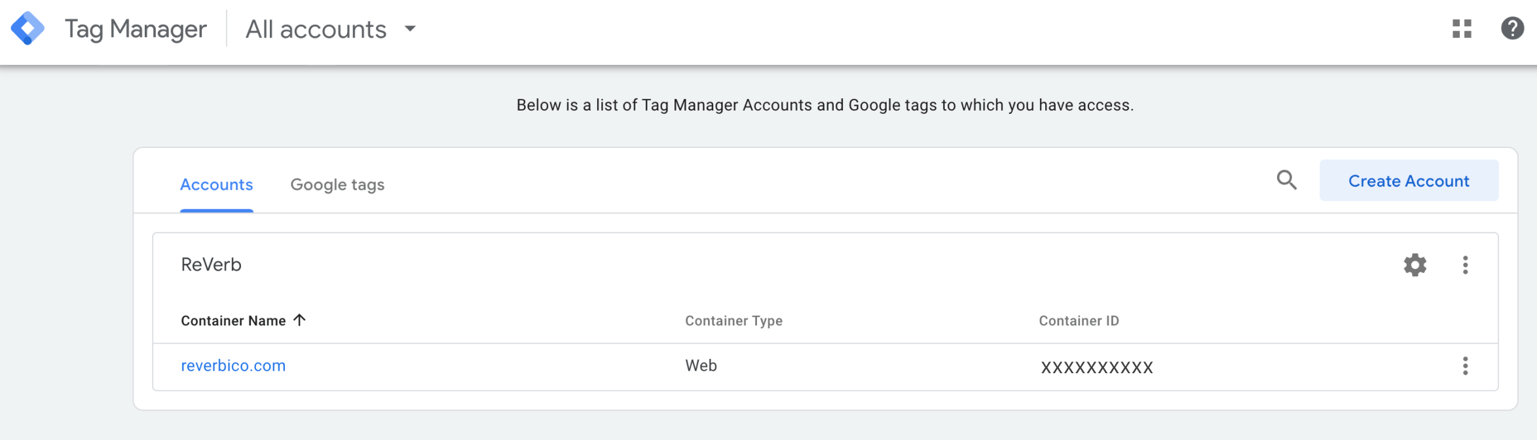Click the Container Type column header
The image size is (1537, 440).
coord(733,321)
